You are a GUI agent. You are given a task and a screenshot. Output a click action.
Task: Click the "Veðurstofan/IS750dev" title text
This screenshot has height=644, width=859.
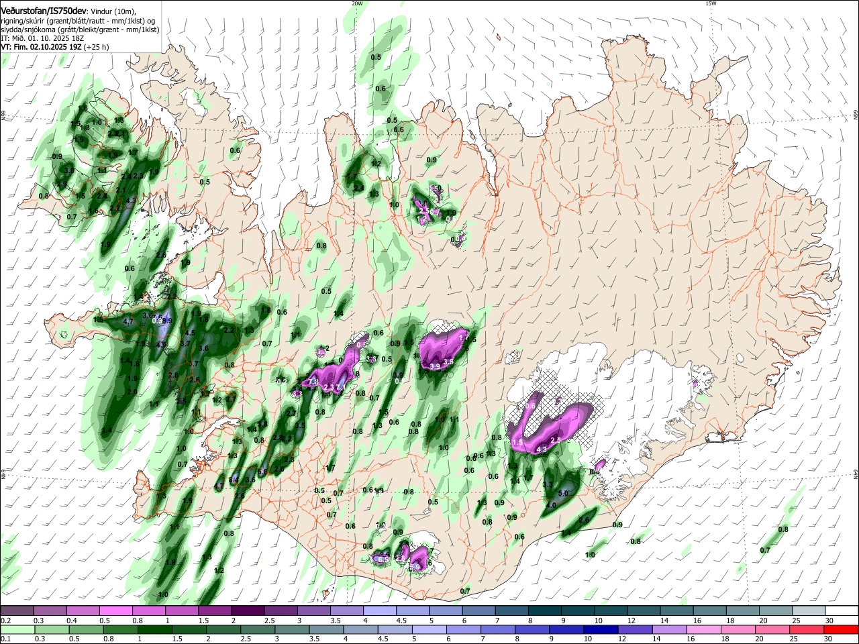tap(44, 11)
